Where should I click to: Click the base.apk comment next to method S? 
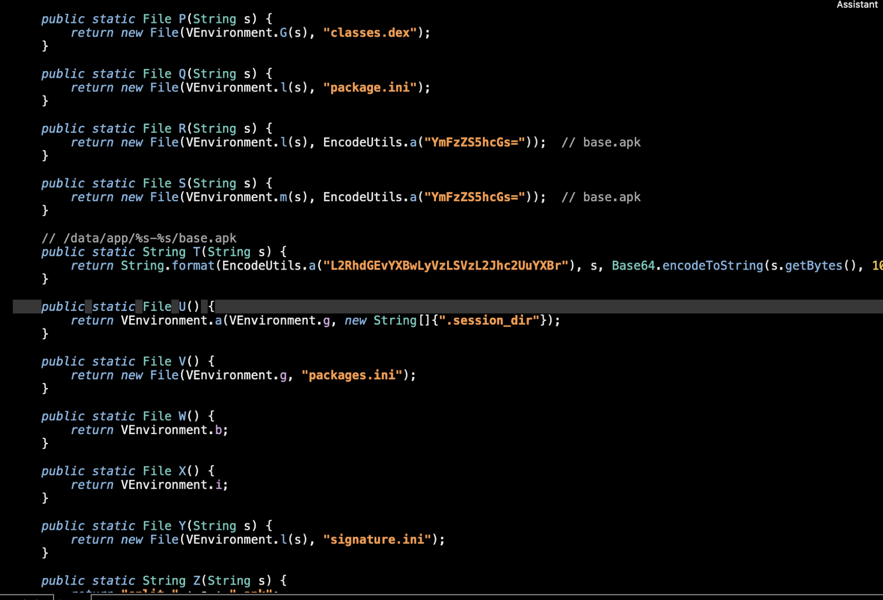(x=602, y=197)
